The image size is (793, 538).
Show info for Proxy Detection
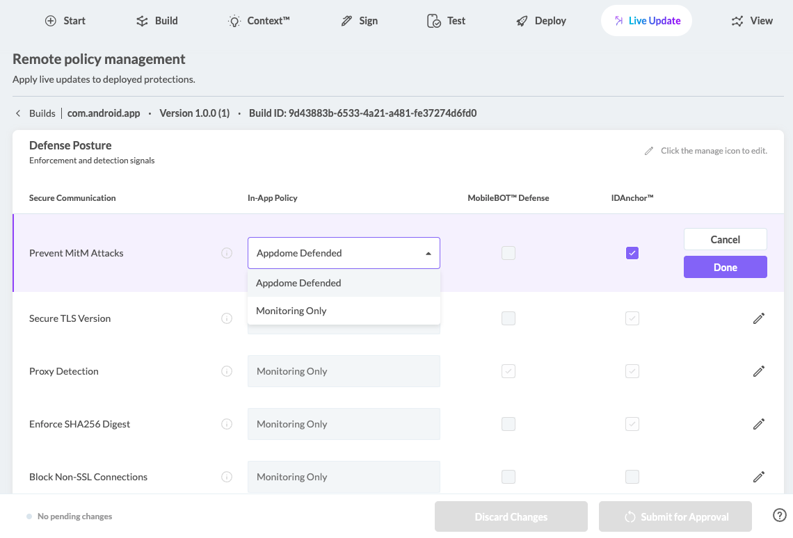click(227, 371)
